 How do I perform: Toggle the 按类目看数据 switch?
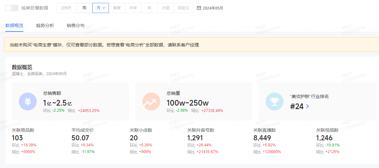point(12,8)
